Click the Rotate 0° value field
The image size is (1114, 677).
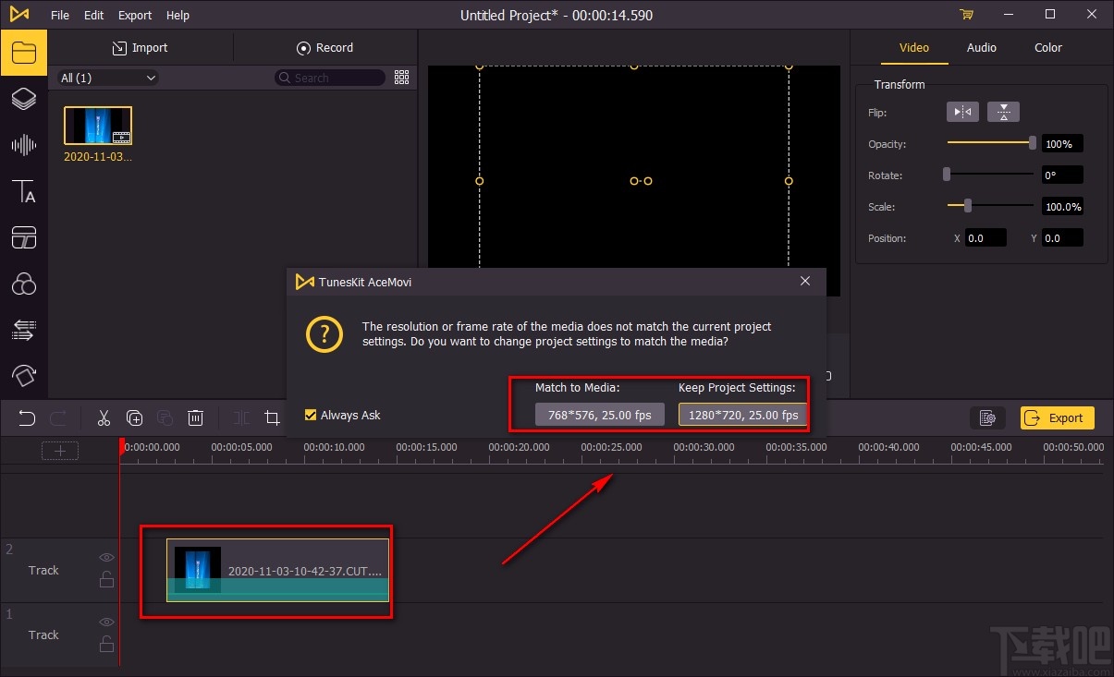coord(1062,175)
